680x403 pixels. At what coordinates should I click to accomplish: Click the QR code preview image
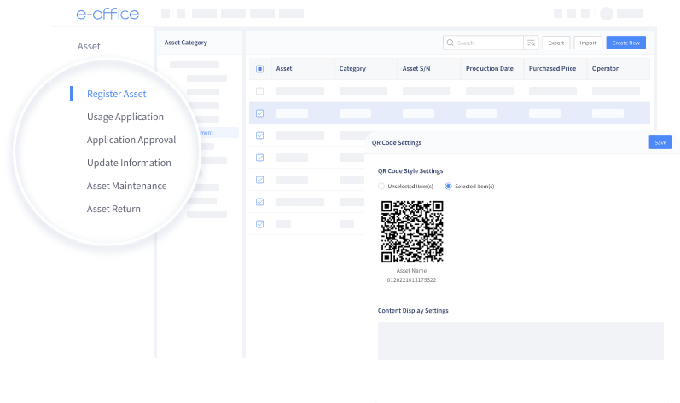point(412,232)
